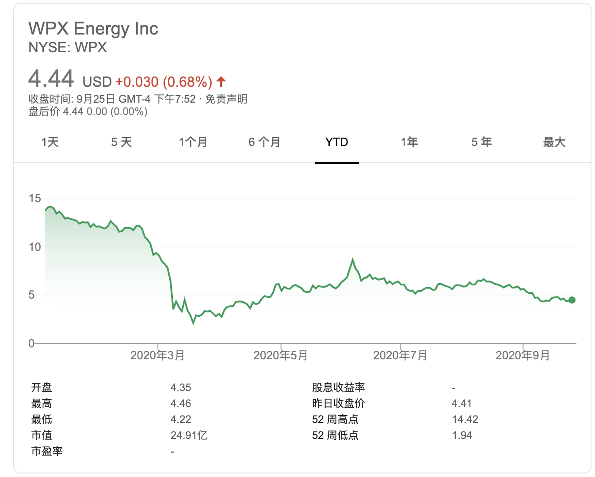This screenshot has height=477, width=595.
Task: Click the 4.44 current price figure
Action: point(51,79)
